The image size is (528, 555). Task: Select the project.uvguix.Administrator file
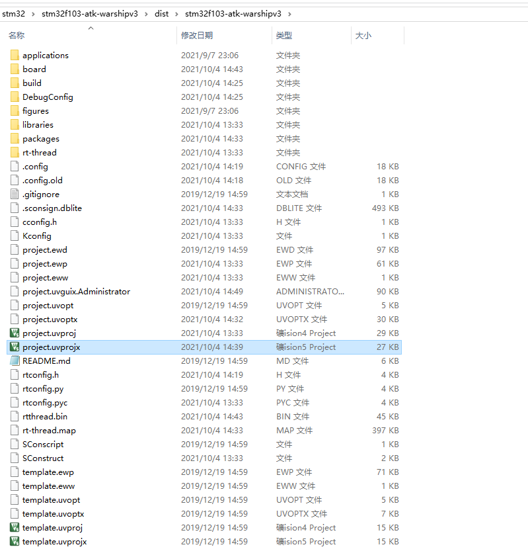click(x=77, y=292)
